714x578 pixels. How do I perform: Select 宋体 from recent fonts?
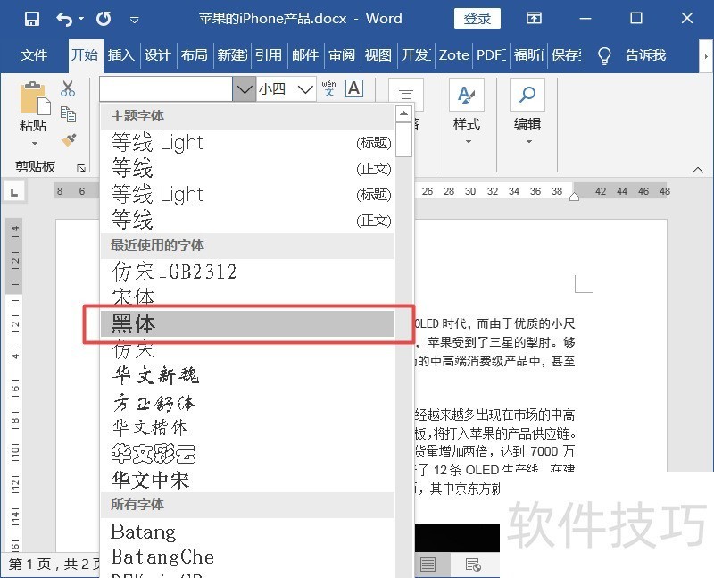pos(247,297)
